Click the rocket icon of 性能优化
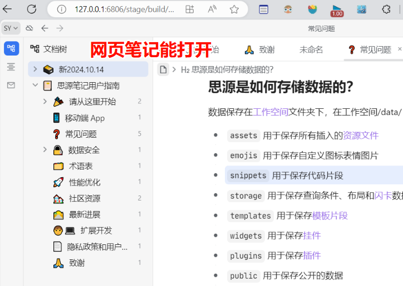Image resolution: width=403 pixels, height=286 pixels. click(x=58, y=182)
